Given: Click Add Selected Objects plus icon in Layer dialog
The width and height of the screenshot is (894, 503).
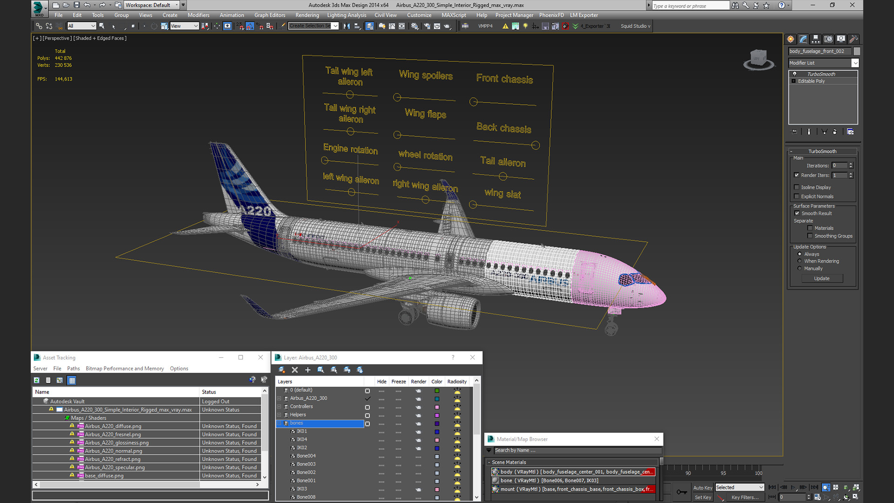Looking at the screenshot, I should click(x=308, y=370).
